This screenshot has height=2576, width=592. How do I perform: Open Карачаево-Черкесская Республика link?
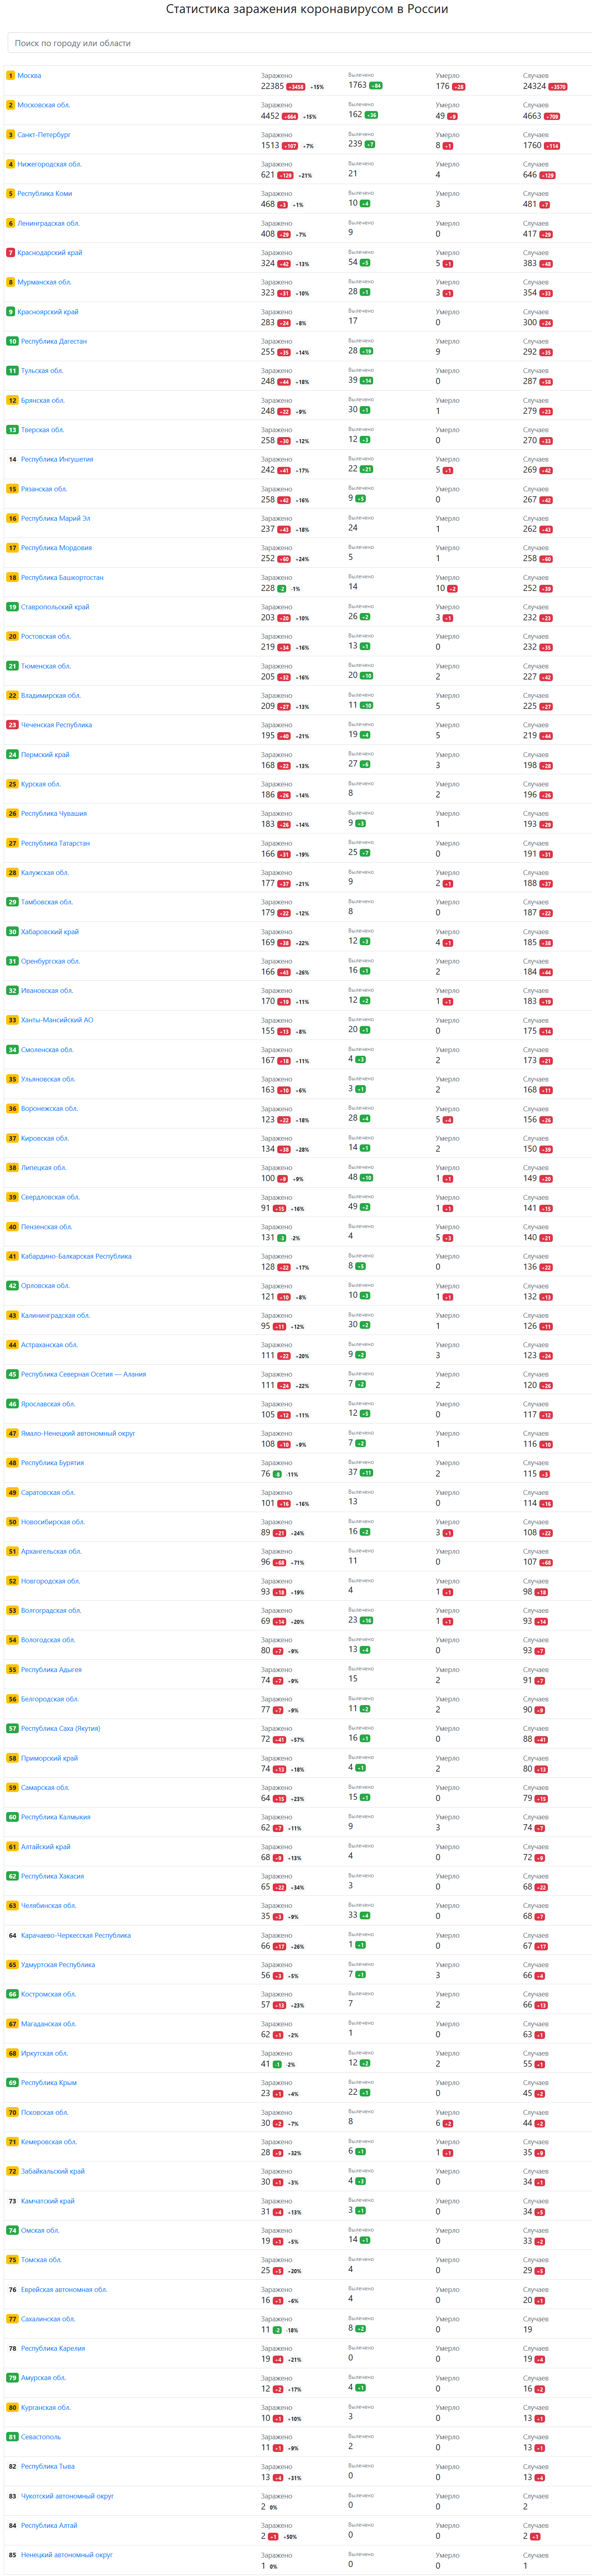point(76,1935)
